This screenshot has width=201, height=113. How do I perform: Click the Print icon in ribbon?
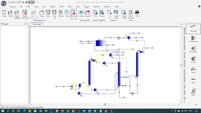click(137, 13)
